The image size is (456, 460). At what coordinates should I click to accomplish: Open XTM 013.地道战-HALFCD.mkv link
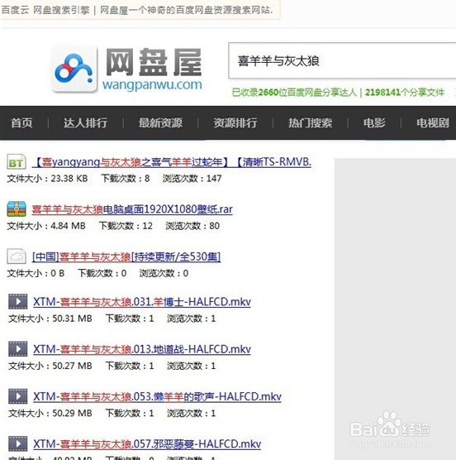142,349
